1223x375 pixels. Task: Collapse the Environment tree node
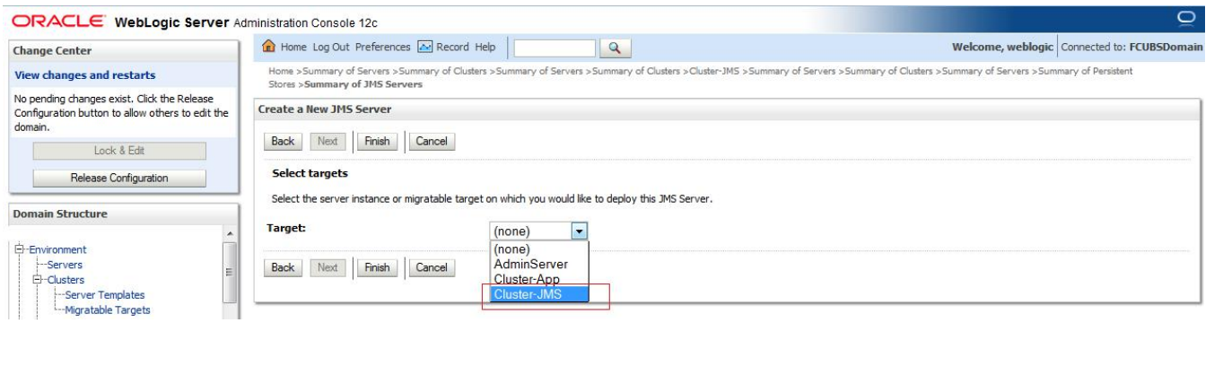[21, 250]
